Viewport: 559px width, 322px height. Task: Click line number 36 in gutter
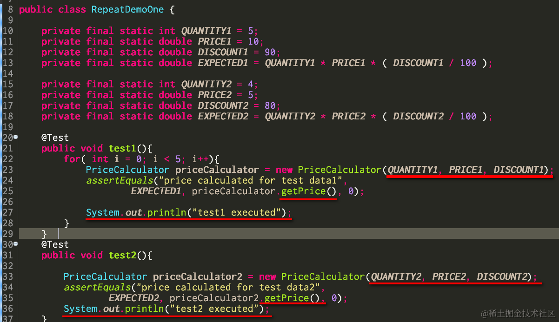coord(8,309)
